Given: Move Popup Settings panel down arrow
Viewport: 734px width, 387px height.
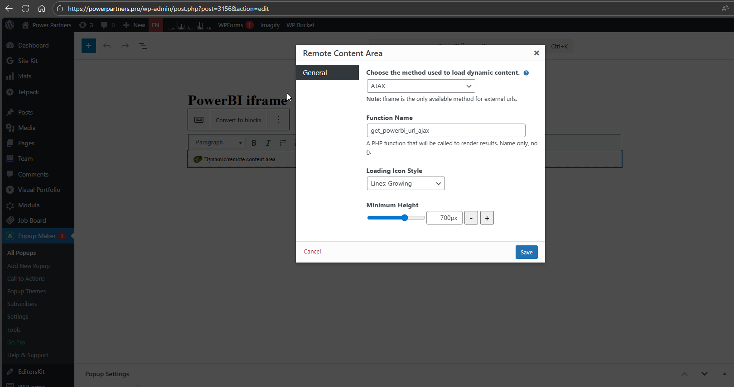Looking at the screenshot, I should [x=705, y=374].
